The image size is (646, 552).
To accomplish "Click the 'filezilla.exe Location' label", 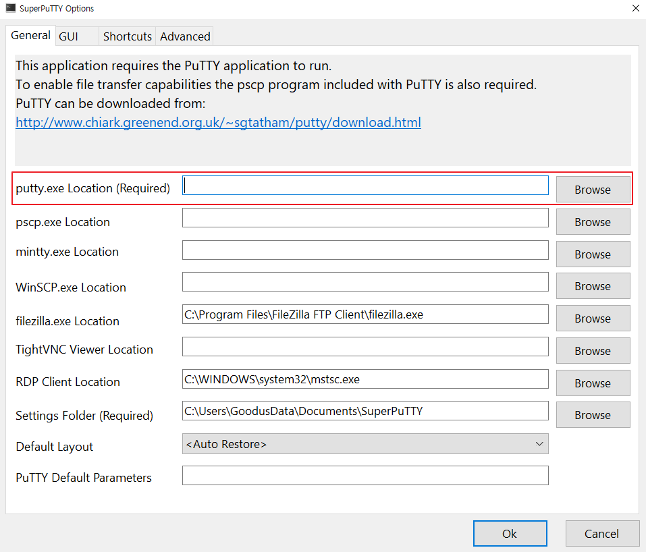I will [67, 321].
